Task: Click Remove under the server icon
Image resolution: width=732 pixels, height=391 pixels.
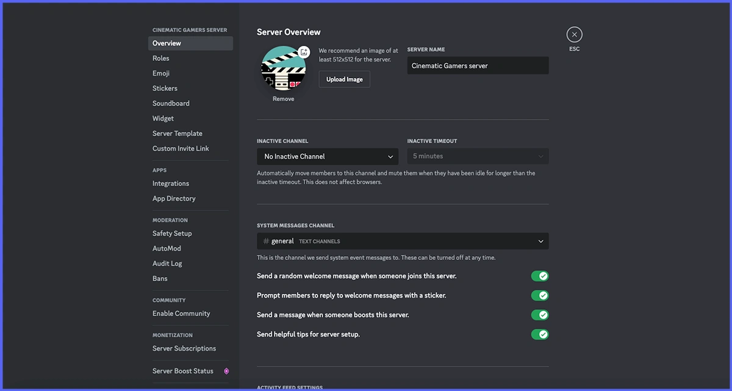Action: 283,99
